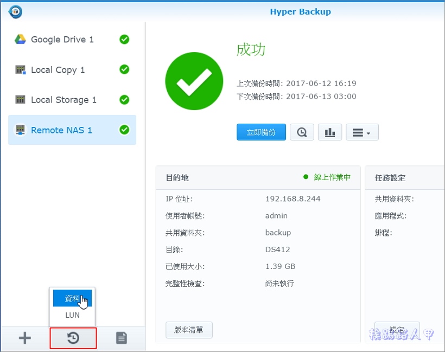Click the Local Storage 1 storage icon
This screenshot has width=445, height=352.
[x=20, y=100]
